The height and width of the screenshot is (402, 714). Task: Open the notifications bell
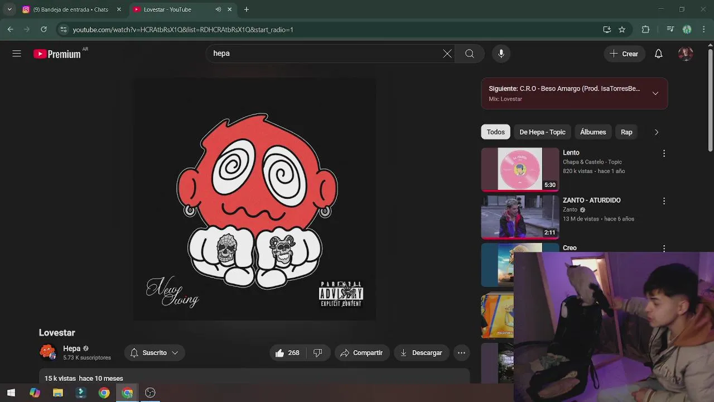point(658,54)
